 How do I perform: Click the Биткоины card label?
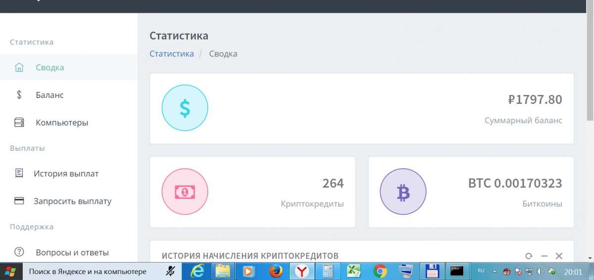point(543,203)
